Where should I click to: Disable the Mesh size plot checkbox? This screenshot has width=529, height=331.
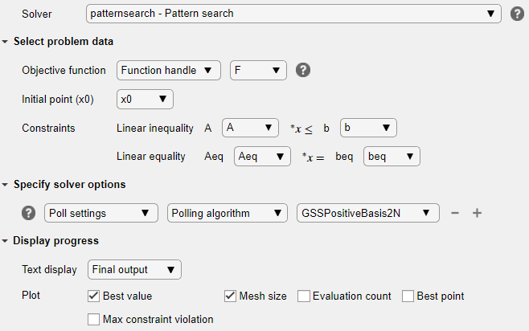pyautogui.click(x=230, y=296)
